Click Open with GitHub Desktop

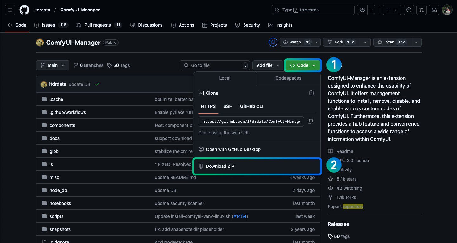[x=257, y=149]
